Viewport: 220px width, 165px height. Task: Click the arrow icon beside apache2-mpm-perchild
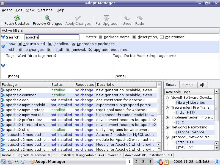pos(3,105)
